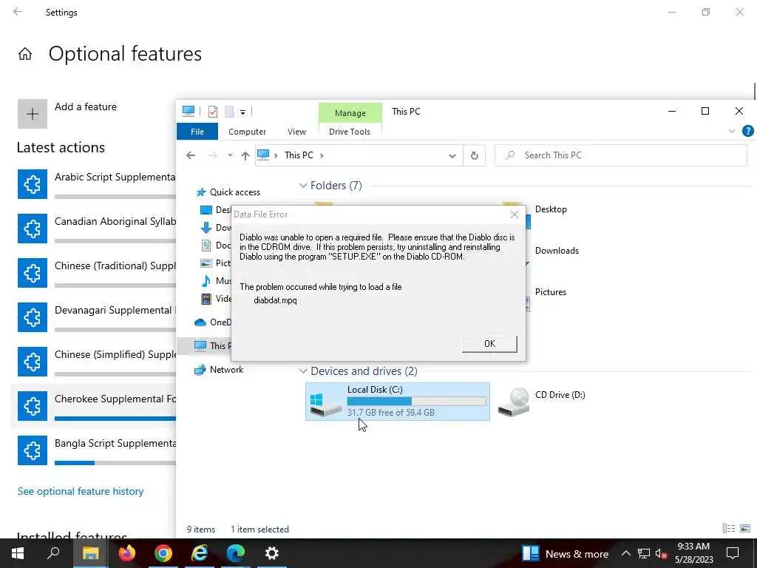The height and width of the screenshot is (568, 757).
Task: Refresh the This PC view
Action: tap(474, 155)
